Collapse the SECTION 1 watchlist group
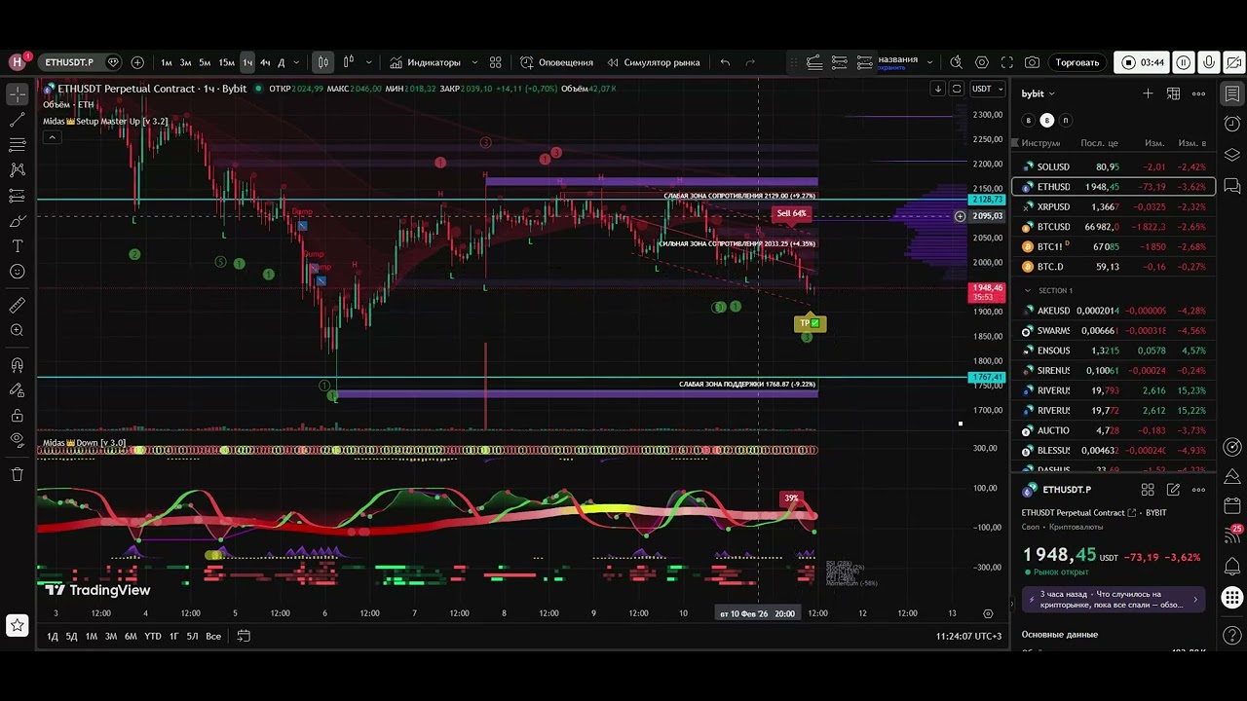The image size is (1247, 701). coord(1027,290)
